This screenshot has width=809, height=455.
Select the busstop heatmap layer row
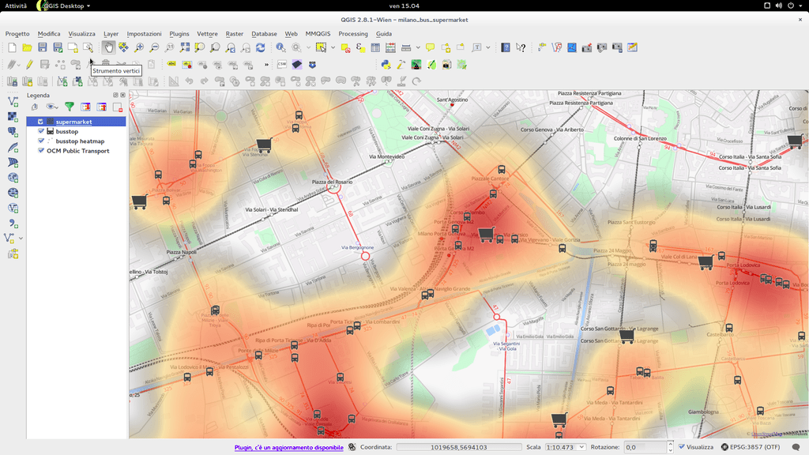[x=77, y=141]
